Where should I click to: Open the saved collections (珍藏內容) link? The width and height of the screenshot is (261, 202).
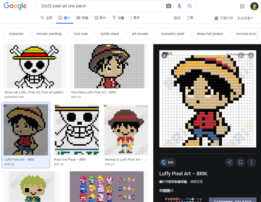[224, 18]
